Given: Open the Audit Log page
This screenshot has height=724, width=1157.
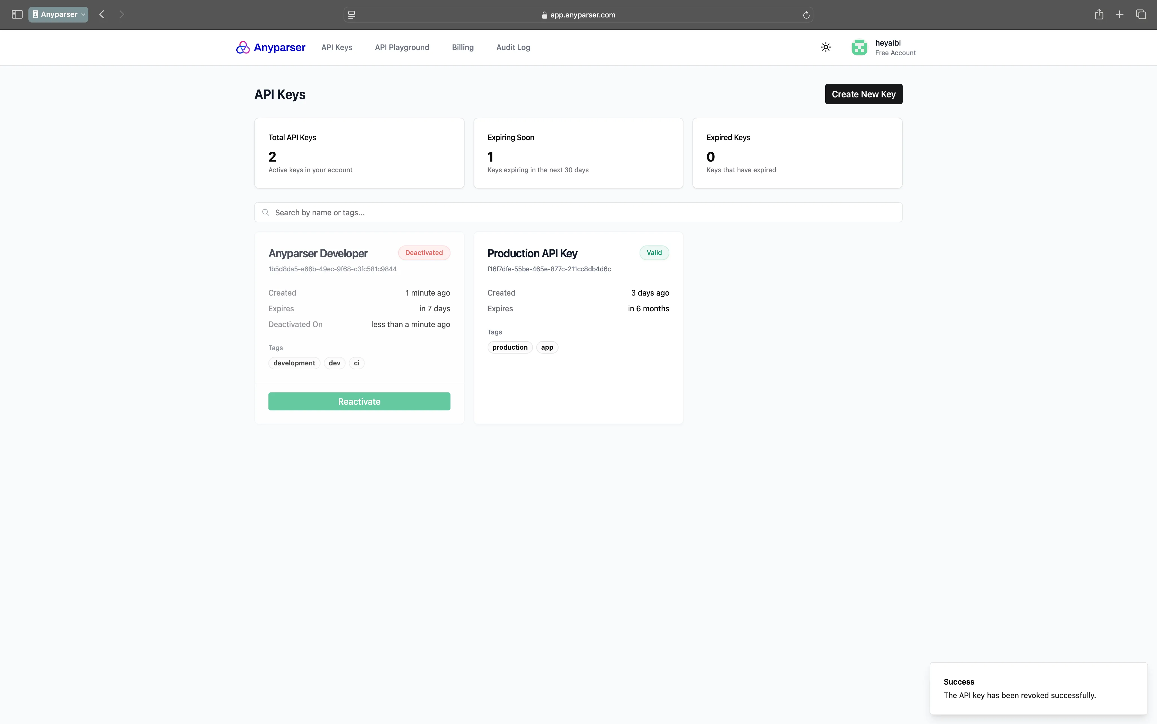Looking at the screenshot, I should pyautogui.click(x=512, y=47).
